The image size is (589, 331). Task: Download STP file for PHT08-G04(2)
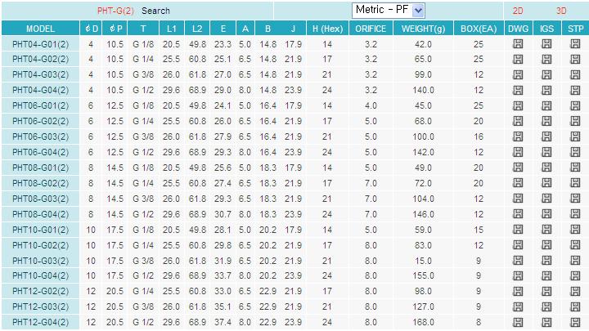point(575,214)
